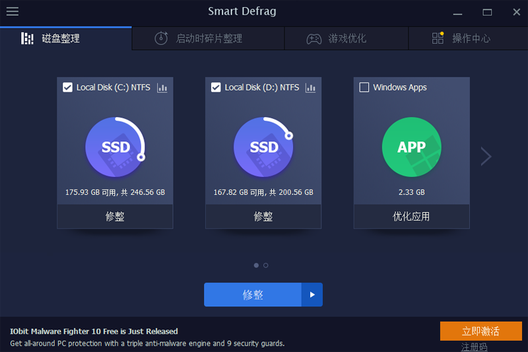Click the SSD icon for Local Disk (D:)
Viewport: 528px width, 352px height.
tap(263, 147)
